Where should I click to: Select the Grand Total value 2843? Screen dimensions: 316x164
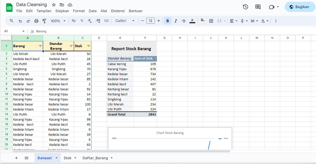[145, 114]
